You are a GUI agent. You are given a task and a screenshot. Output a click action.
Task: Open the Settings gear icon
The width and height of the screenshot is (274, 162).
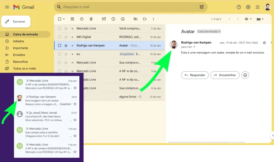pyautogui.click(x=248, y=7)
